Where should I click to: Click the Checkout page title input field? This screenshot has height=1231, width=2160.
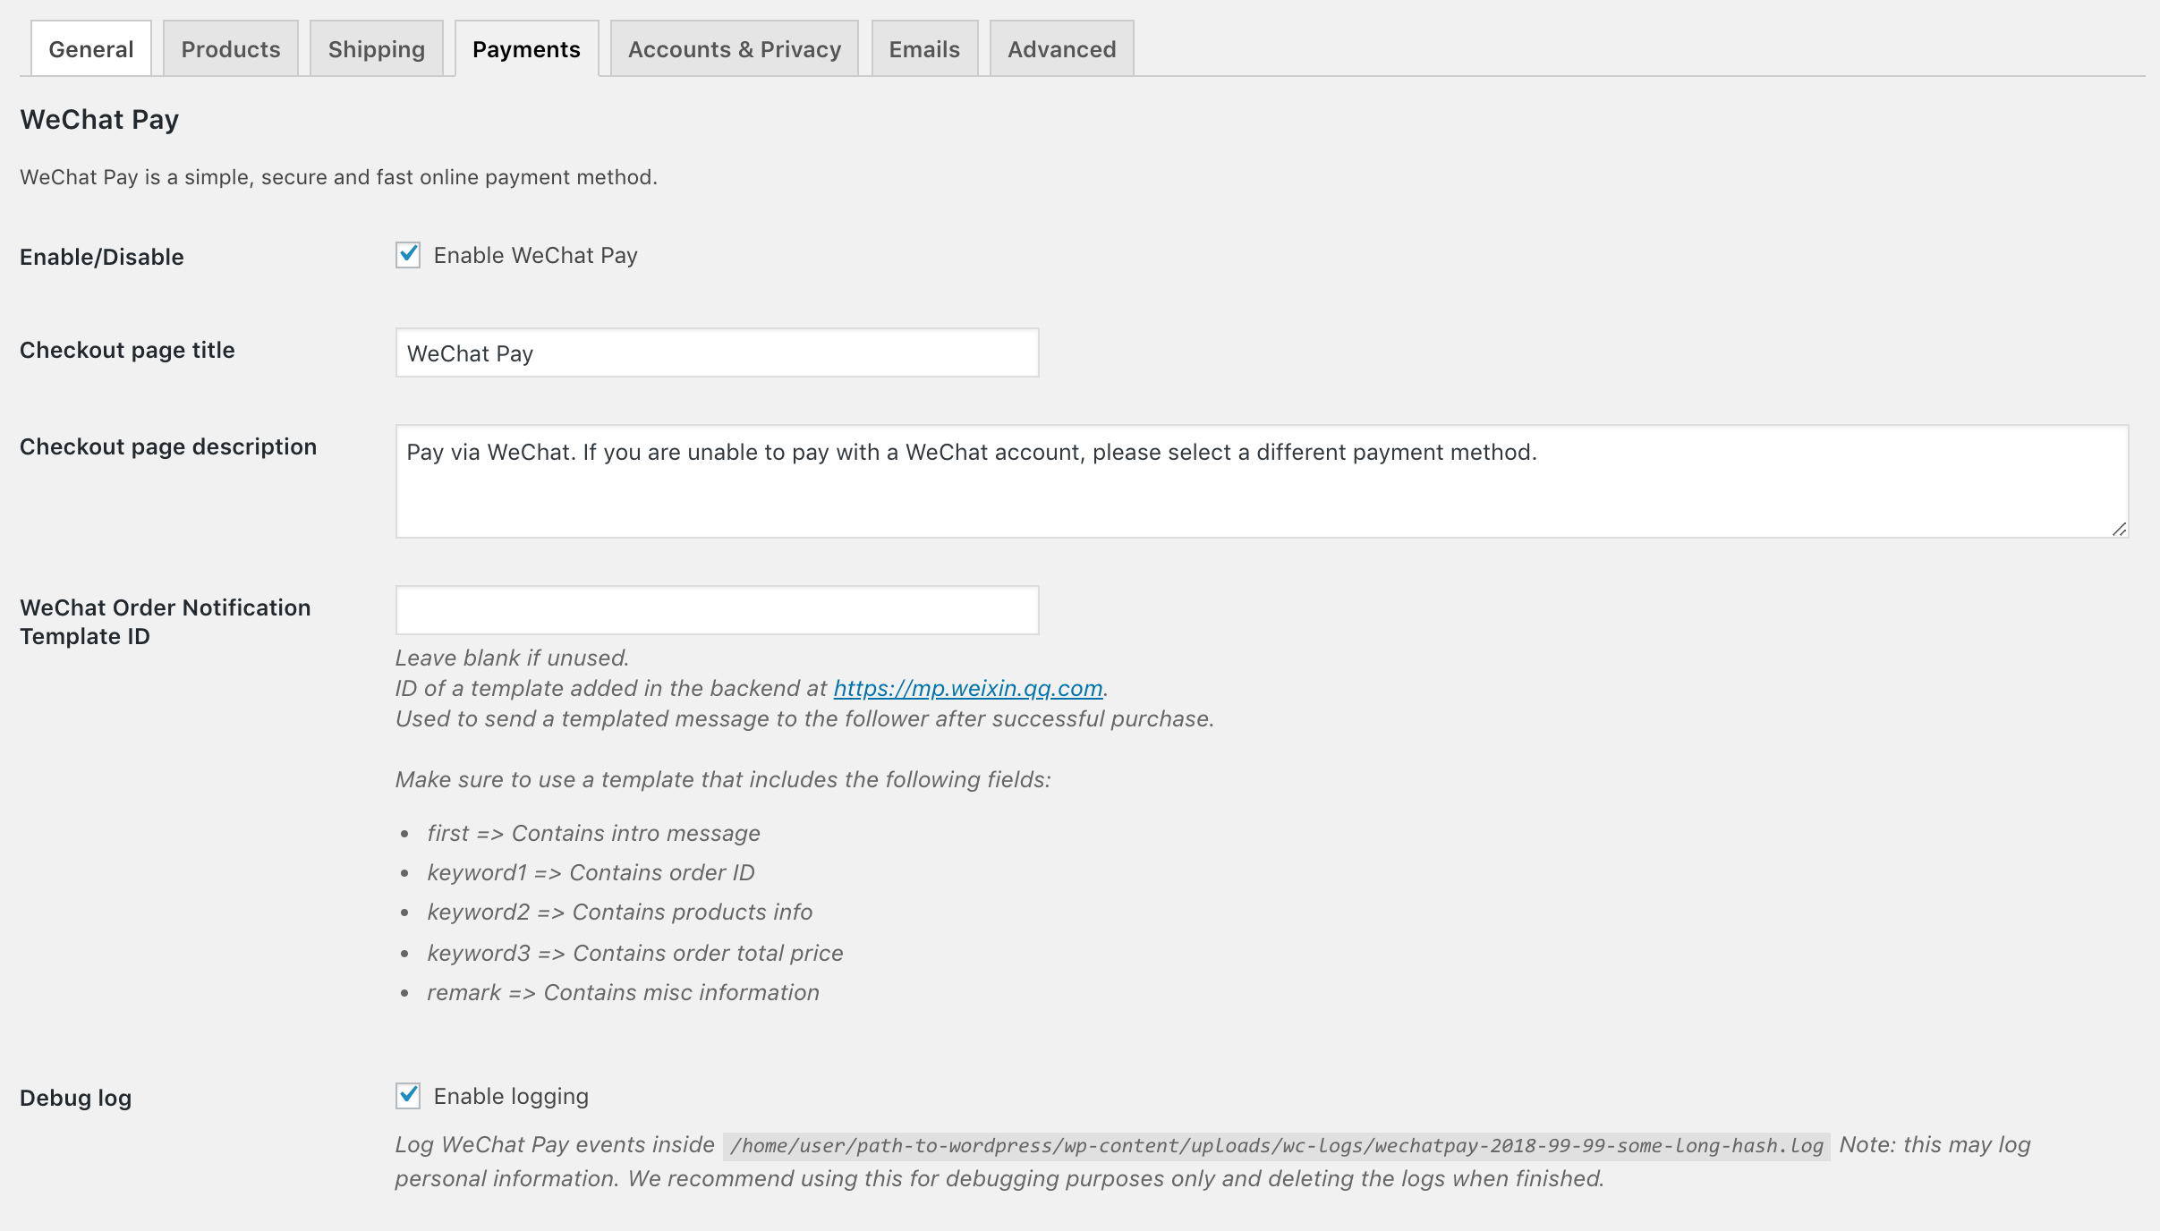pos(717,353)
